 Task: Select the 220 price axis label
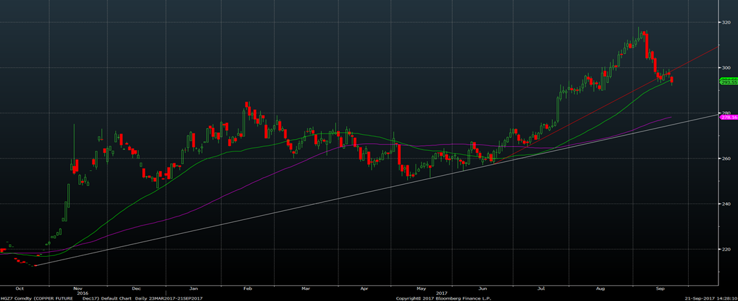pos(726,249)
